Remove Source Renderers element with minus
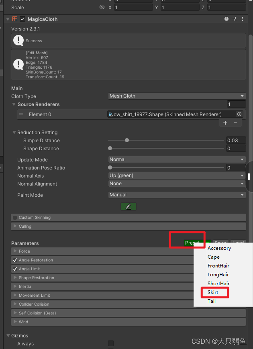The width and height of the screenshot is (253, 349). (x=235, y=123)
